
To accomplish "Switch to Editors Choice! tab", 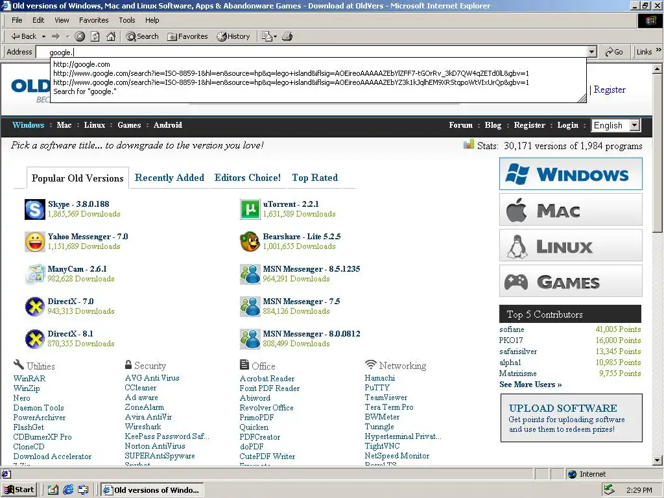I will pyautogui.click(x=248, y=178).
